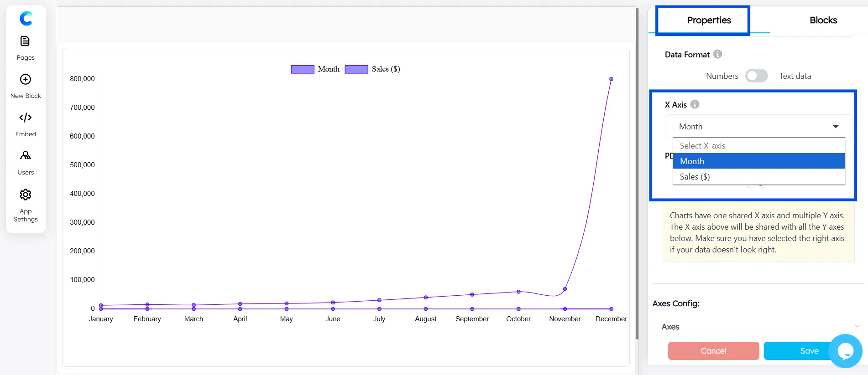Image resolution: width=868 pixels, height=375 pixels.
Task: Click the X Axis dropdown box
Action: (x=758, y=127)
